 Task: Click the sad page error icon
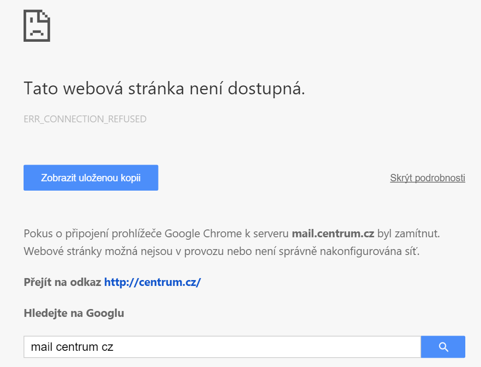tap(37, 26)
